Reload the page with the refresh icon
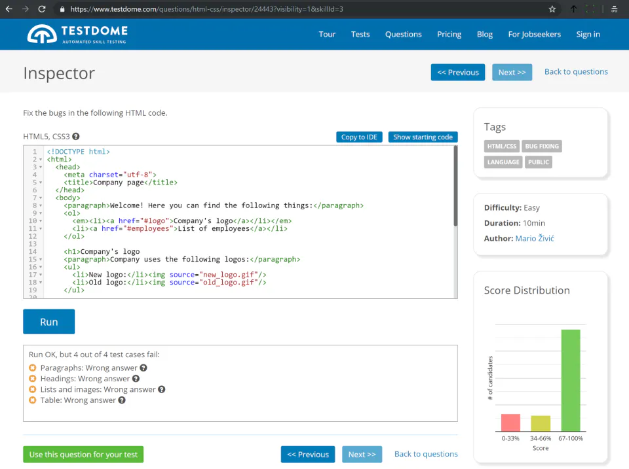The height and width of the screenshot is (469, 629). click(x=42, y=9)
